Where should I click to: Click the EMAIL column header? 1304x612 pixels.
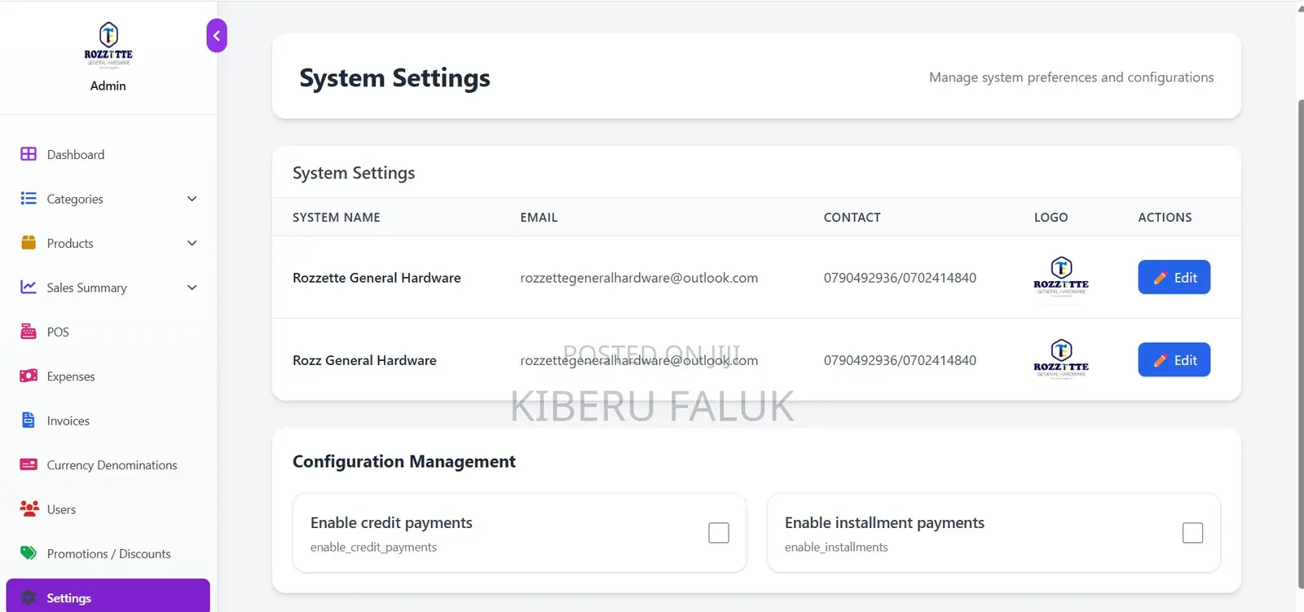pyautogui.click(x=539, y=218)
